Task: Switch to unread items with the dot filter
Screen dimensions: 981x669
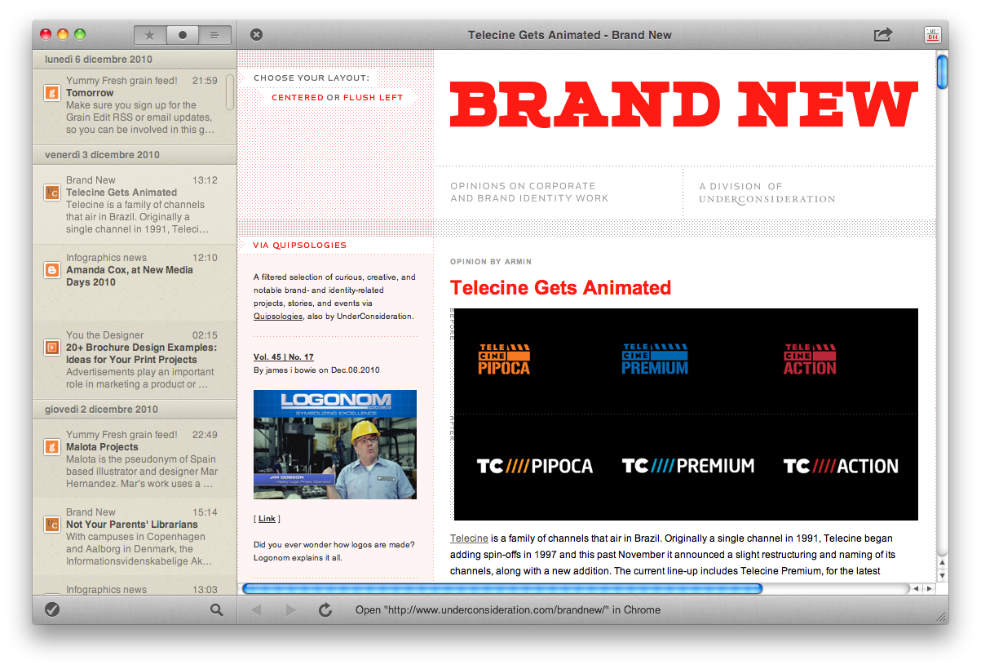Action: pyautogui.click(x=183, y=35)
